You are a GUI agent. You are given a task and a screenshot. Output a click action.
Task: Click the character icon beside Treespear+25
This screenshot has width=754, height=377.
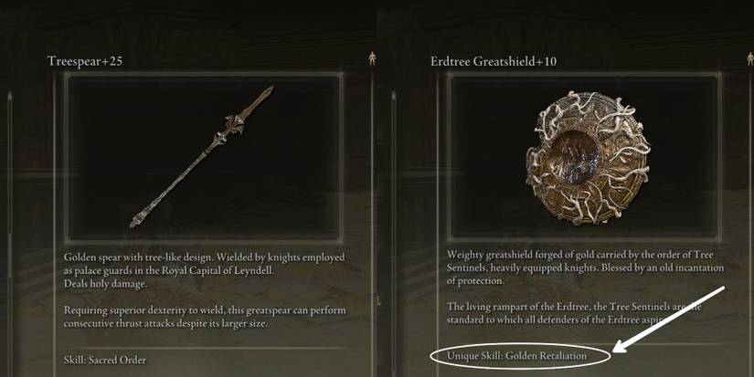tap(372, 59)
